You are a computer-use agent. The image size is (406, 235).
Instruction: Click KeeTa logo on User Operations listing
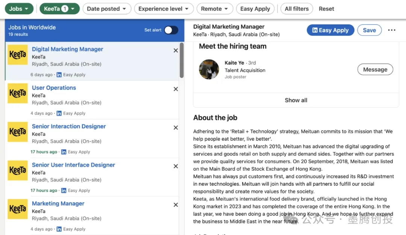[18, 93]
